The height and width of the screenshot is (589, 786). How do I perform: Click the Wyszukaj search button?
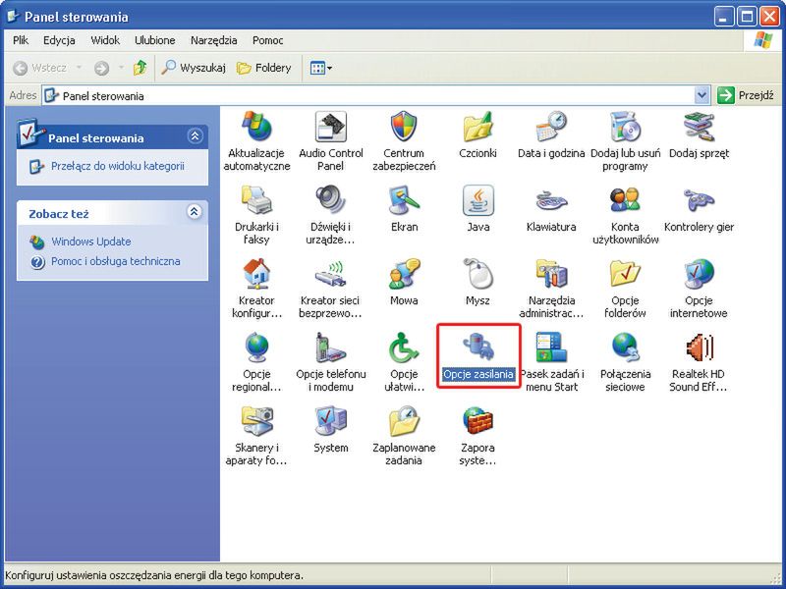(194, 68)
